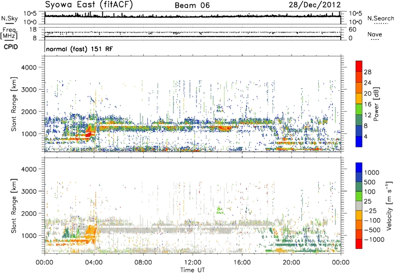Click the '16:00' time tick label
The width and height of the screenshot is (394, 273).
[242, 263]
